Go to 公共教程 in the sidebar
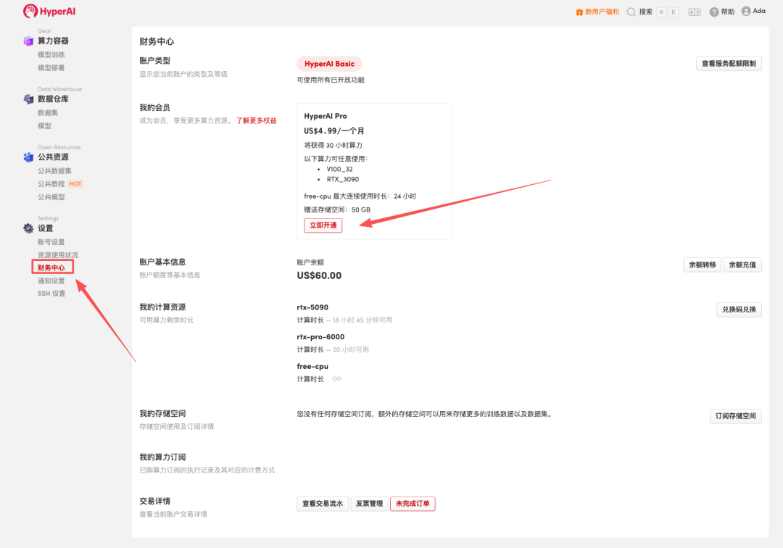Viewport: 783px width, 548px height. [51, 184]
